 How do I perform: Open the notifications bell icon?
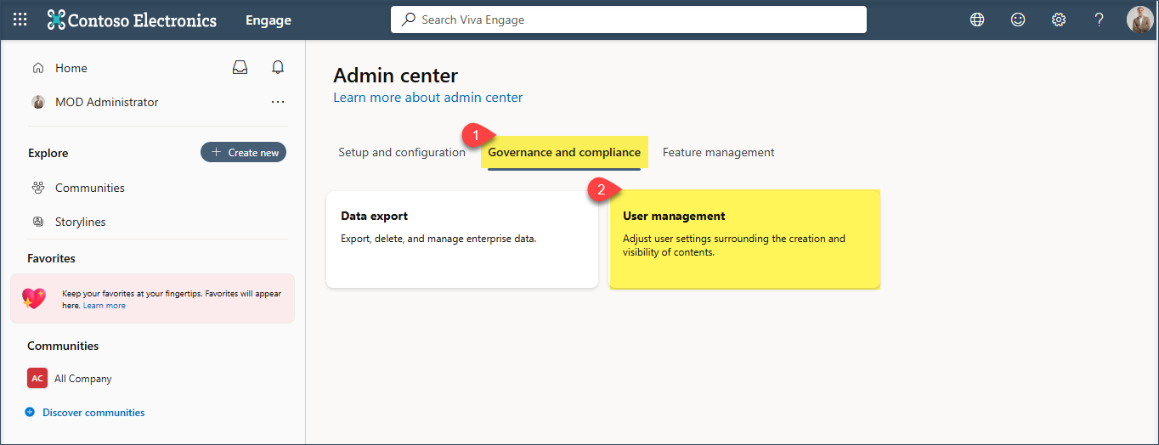tap(277, 68)
